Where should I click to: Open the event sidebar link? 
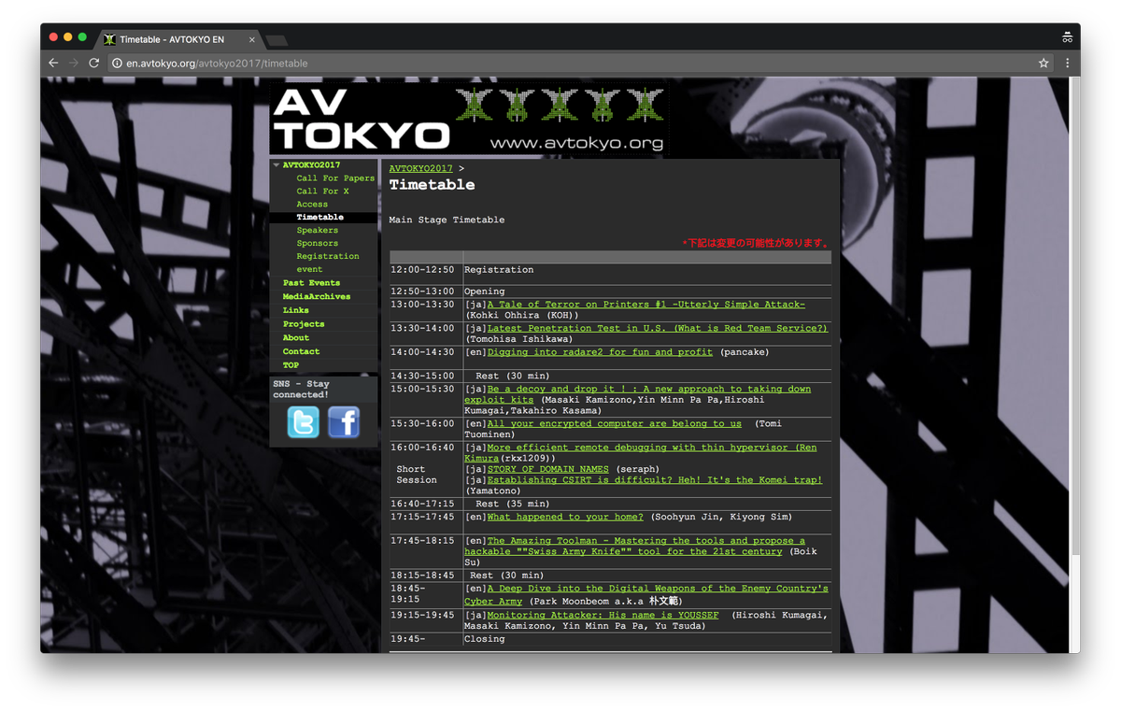[x=309, y=269]
